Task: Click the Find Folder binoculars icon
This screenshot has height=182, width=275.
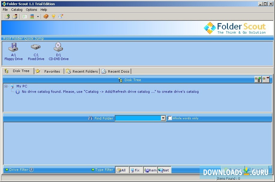Action: click(90, 118)
